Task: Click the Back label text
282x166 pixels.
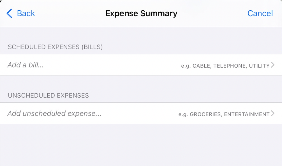Action: click(26, 13)
